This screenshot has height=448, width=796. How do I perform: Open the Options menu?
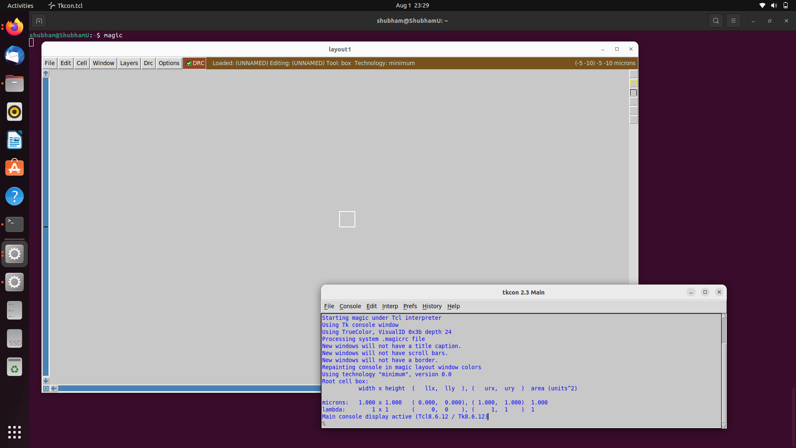tap(169, 63)
